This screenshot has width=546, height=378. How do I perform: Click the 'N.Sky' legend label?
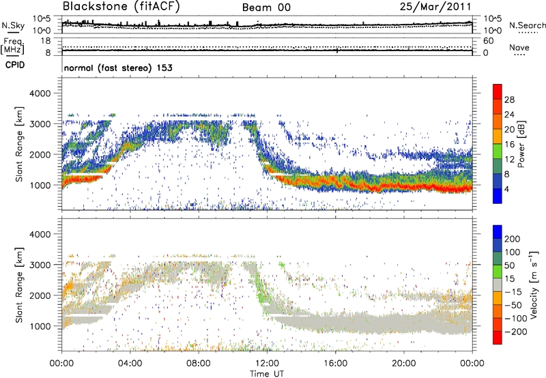(x=13, y=25)
